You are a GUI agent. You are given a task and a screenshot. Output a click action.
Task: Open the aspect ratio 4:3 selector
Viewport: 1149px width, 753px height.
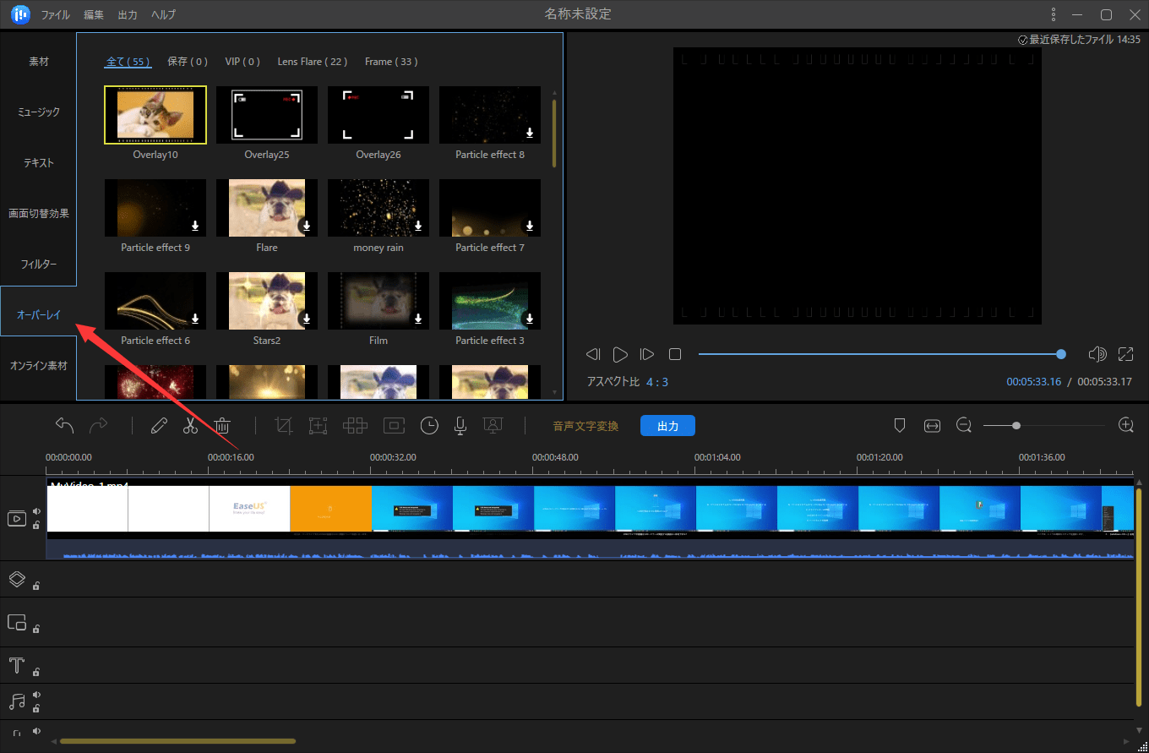[656, 382]
